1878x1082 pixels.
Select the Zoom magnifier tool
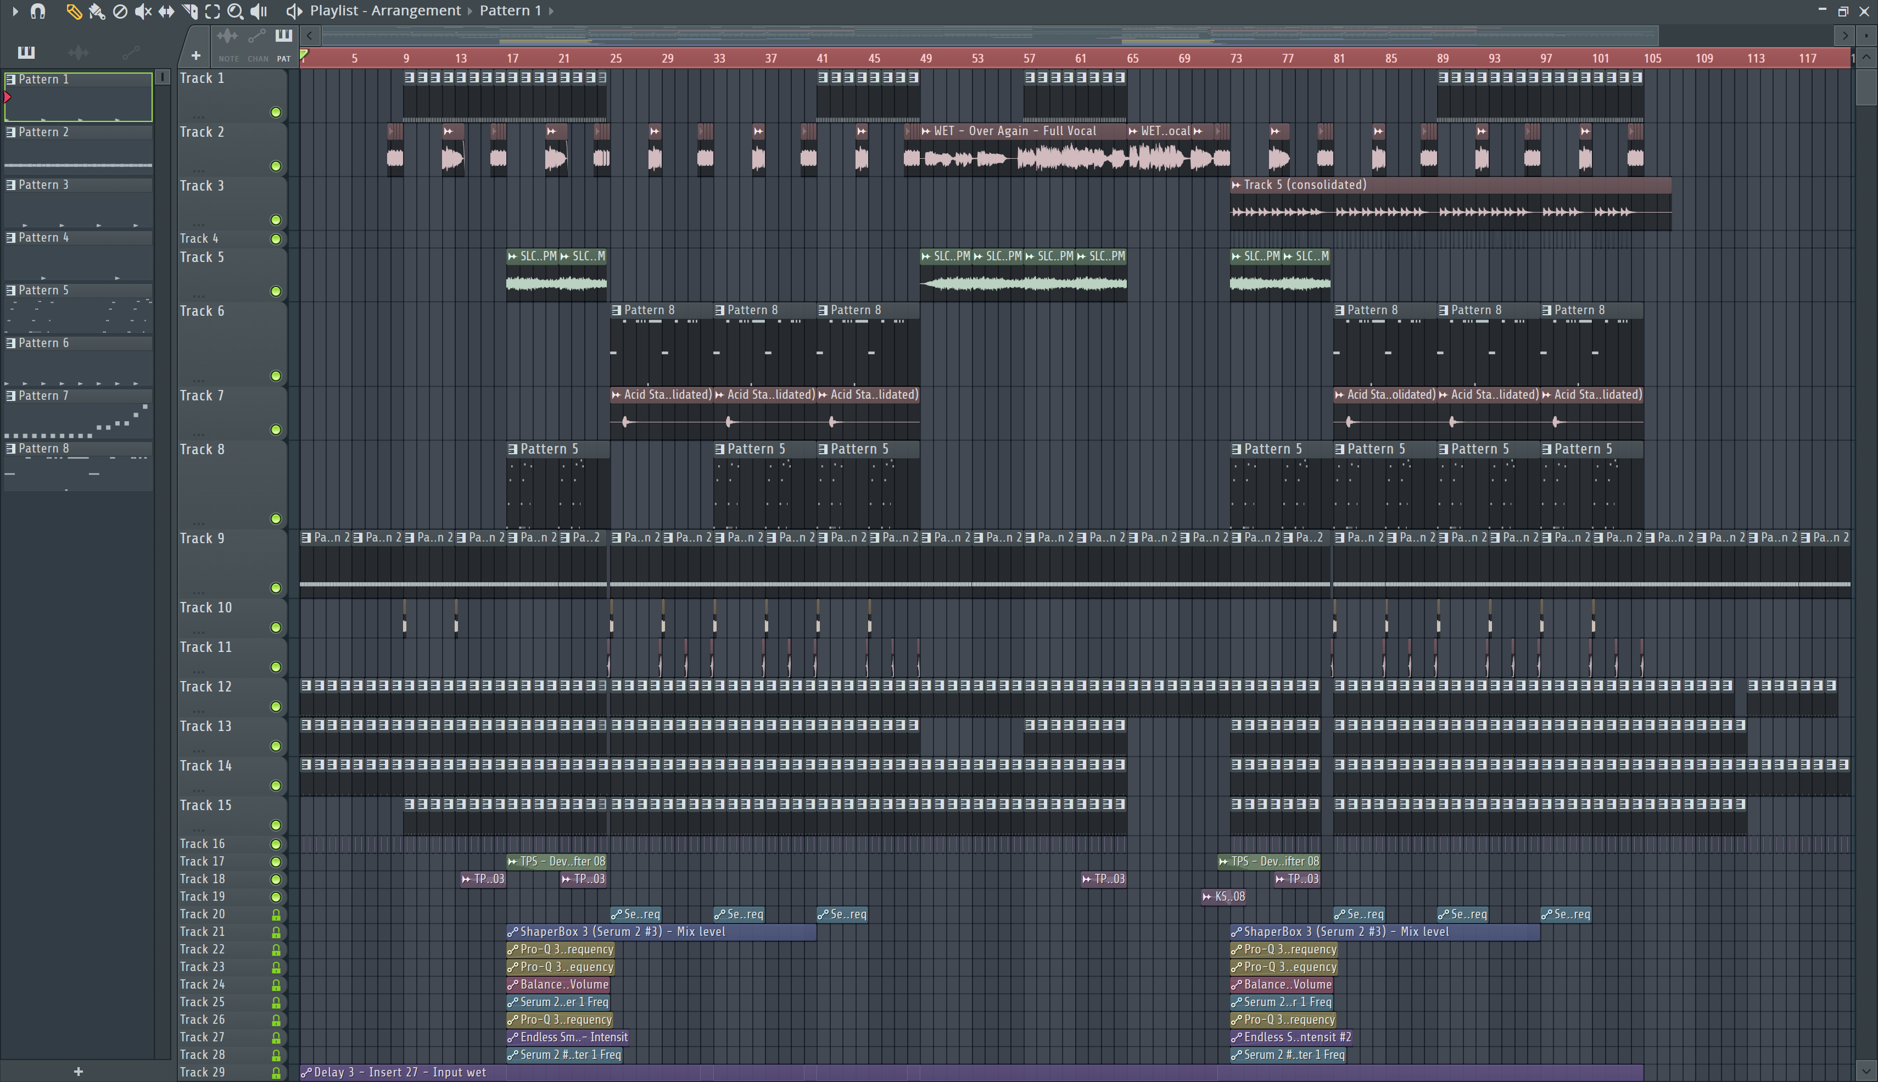pyautogui.click(x=236, y=11)
